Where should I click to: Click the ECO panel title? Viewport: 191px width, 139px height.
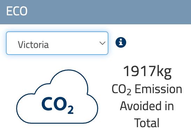[17, 11]
